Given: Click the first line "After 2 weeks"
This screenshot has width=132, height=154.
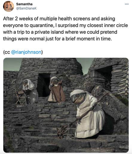Looking at the screenshot, I should tap(18, 19).
